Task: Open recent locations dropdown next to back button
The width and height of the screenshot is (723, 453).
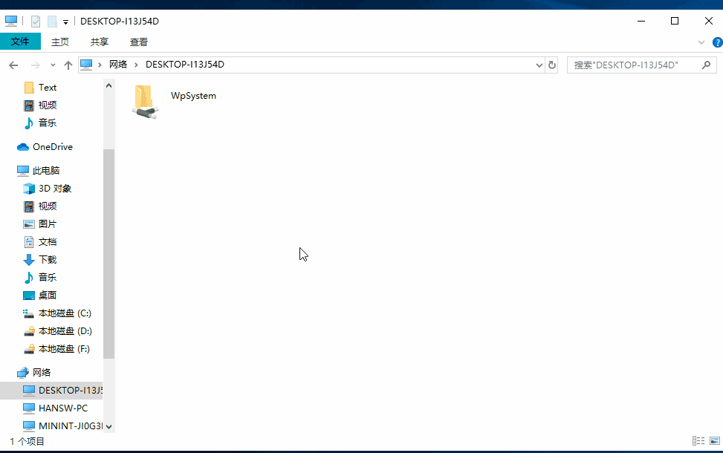Action: (x=52, y=65)
